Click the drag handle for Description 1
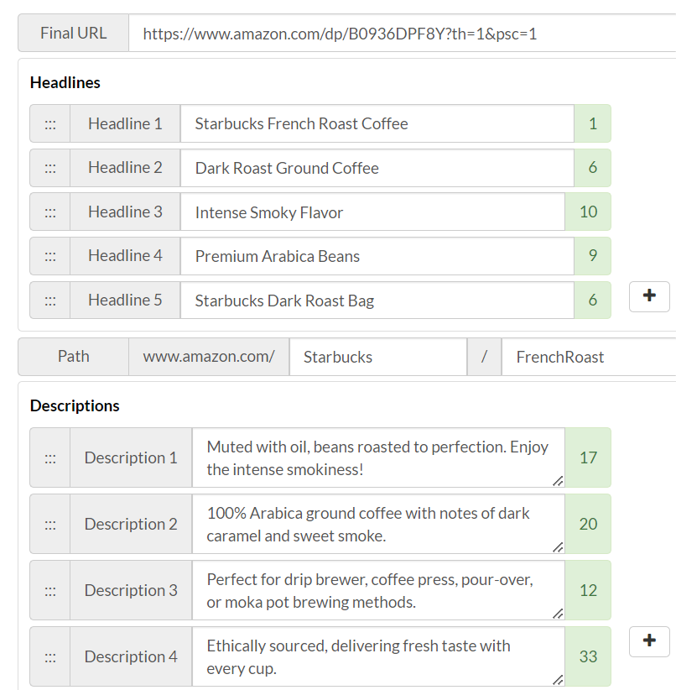 click(x=50, y=457)
